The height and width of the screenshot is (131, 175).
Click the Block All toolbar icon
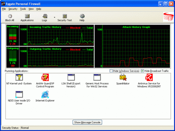(10, 16)
